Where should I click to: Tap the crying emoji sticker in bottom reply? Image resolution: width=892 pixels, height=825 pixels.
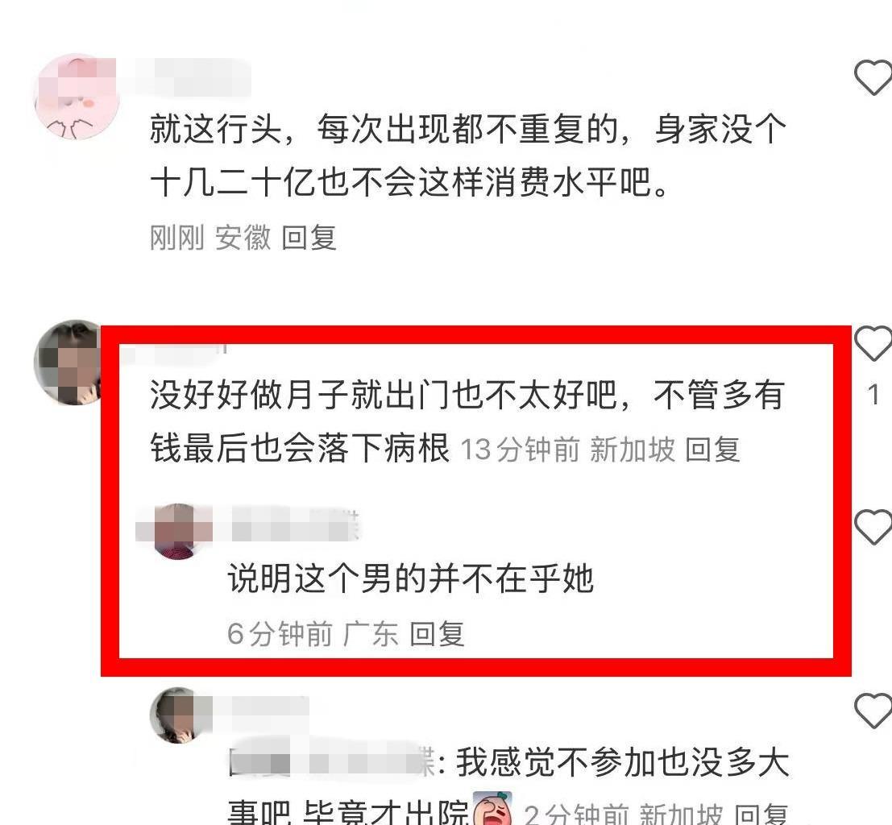(x=492, y=809)
